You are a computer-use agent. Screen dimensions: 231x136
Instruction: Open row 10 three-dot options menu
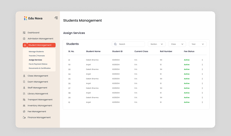pos(202,102)
